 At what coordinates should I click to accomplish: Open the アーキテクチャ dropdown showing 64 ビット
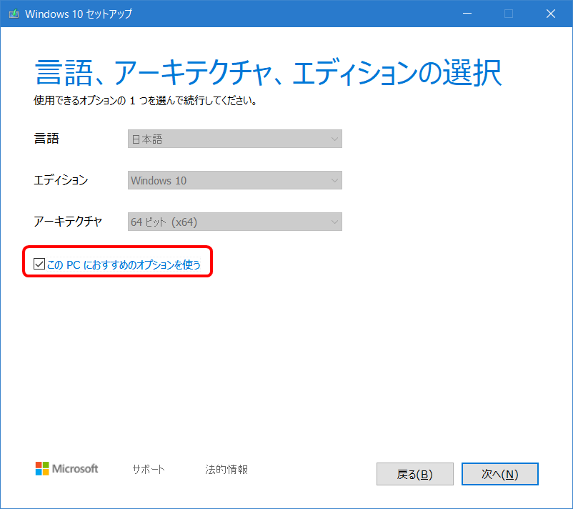pyautogui.click(x=234, y=222)
